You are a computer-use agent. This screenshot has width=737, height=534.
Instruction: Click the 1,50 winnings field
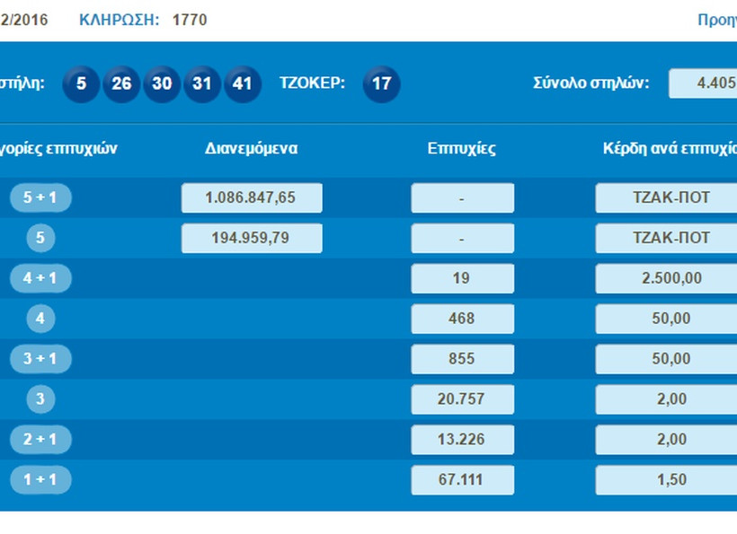(x=666, y=480)
